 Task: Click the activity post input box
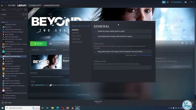coord(50,77)
